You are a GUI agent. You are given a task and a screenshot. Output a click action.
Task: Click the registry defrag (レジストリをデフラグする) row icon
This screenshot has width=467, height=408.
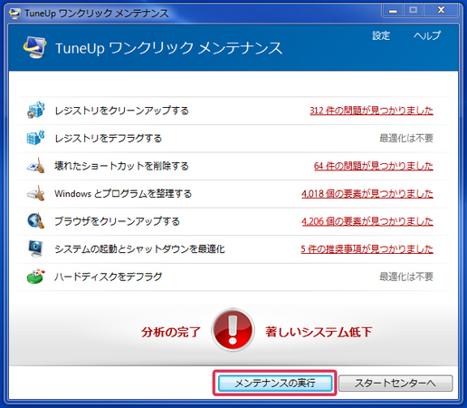click(x=35, y=138)
